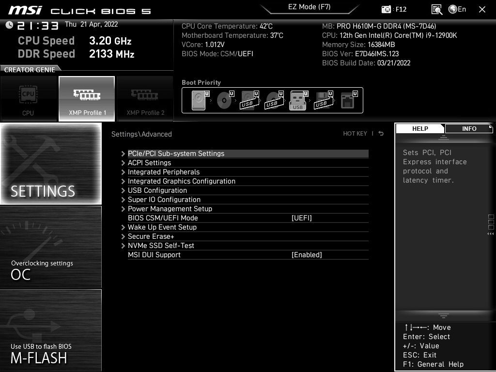
Task: Open M-FLASH to flash BIOS
Action: click(51, 330)
